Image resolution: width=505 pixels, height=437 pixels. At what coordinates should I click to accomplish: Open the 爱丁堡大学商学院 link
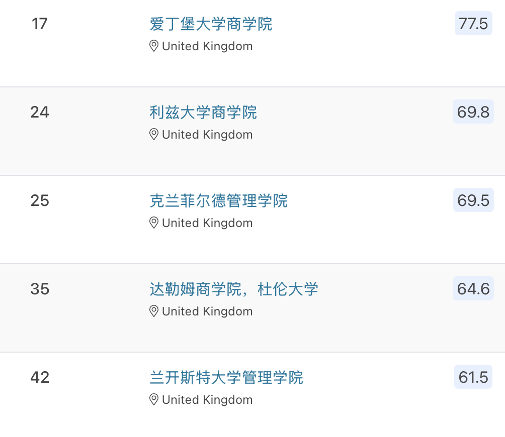point(211,24)
